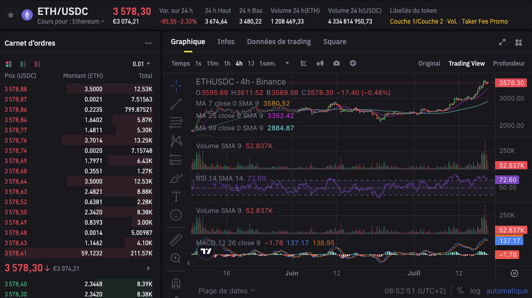The height and width of the screenshot is (298, 532).
Task: Show buy orders only view
Action: [23, 64]
